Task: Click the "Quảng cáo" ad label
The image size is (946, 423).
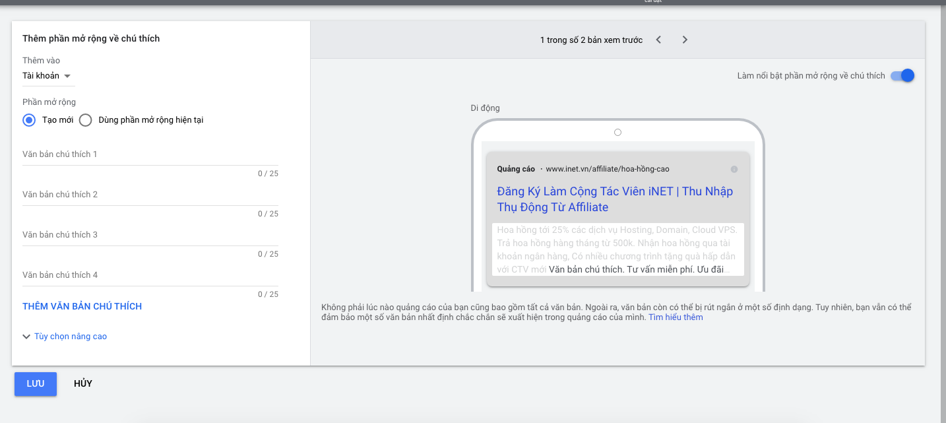Action: (x=516, y=169)
